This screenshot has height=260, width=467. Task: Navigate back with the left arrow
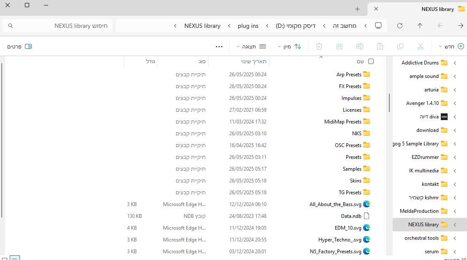click(x=440, y=26)
